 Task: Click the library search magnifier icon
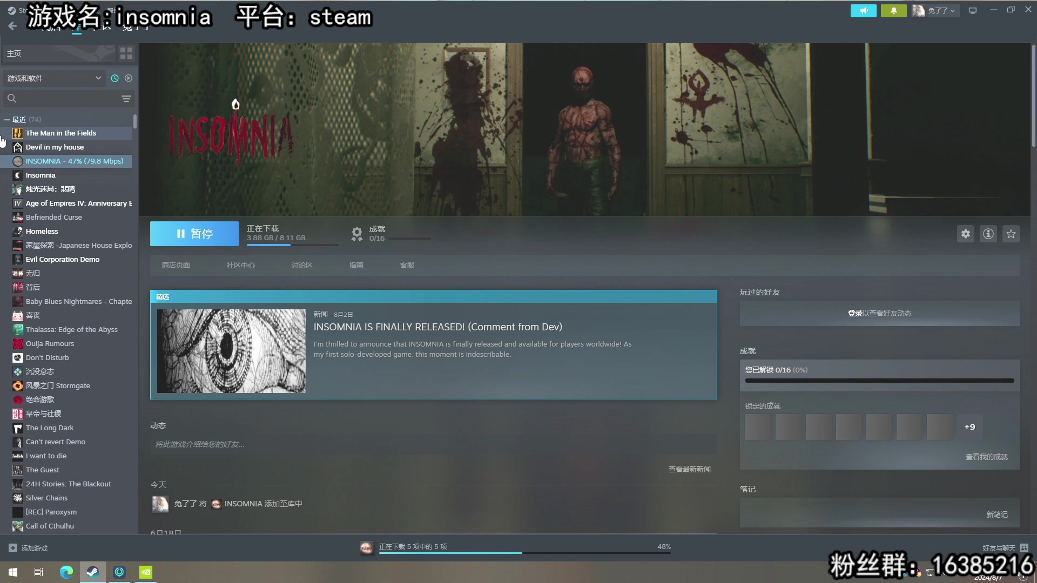pyautogui.click(x=12, y=98)
